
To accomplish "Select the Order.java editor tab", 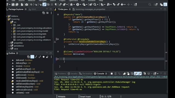I will tap(63, 9).
